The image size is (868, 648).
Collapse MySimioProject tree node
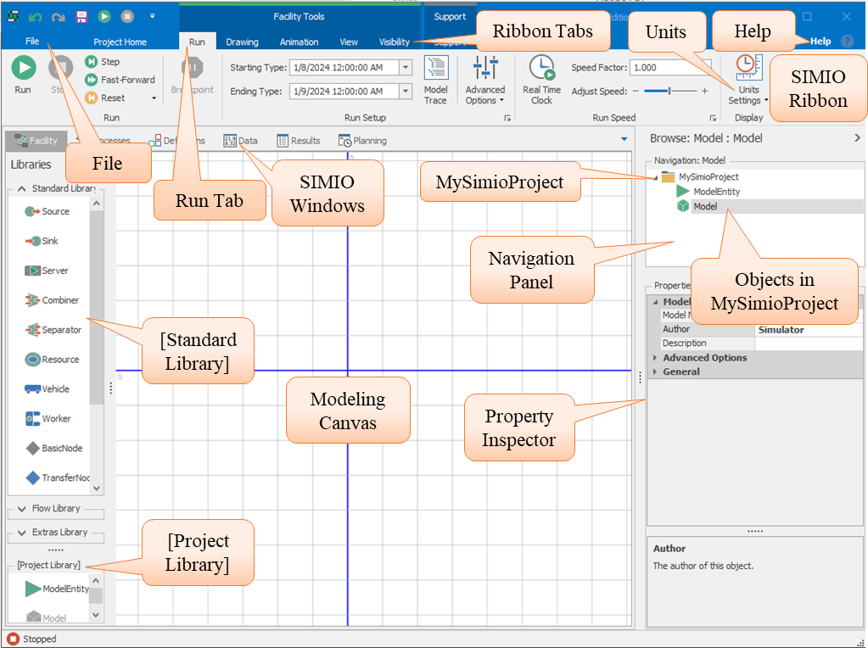coord(656,177)
